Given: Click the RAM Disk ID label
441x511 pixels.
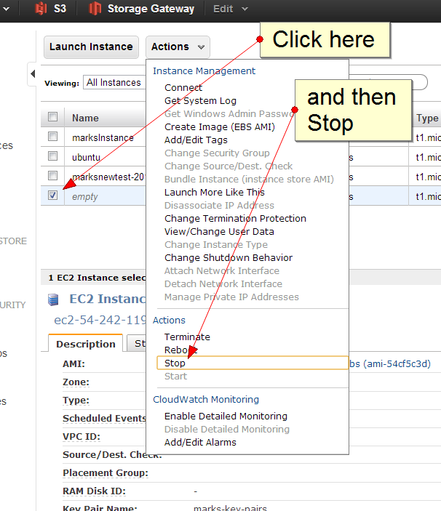Looking at the screenshot, I should click(94, 491).
